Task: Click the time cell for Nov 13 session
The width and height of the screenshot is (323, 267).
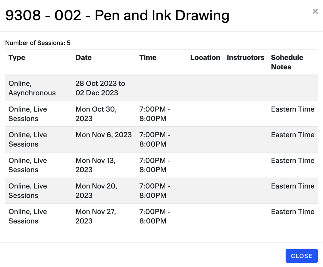Action: pyautogui.click(x=155, y=165)
